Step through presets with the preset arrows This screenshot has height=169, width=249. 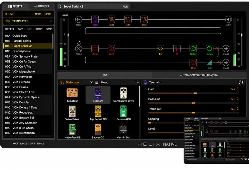tap(60, 6)
